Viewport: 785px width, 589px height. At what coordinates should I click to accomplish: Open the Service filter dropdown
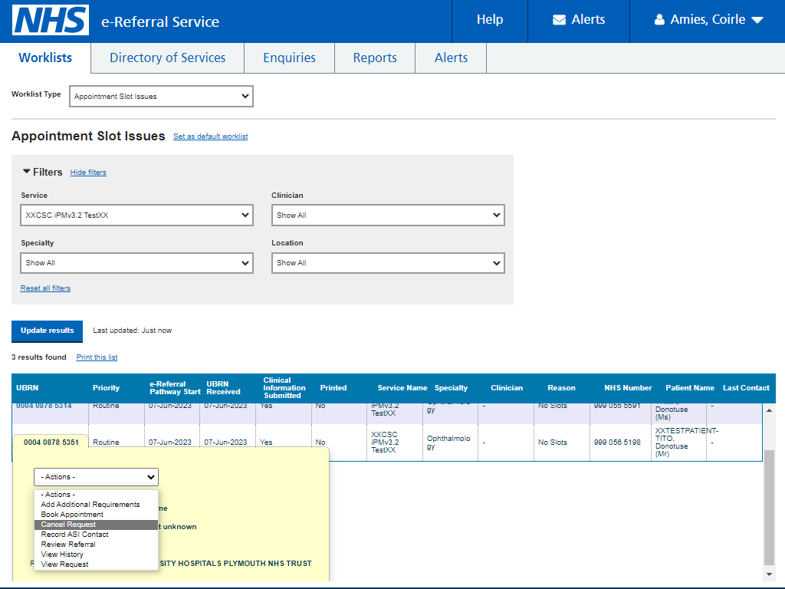pyautogui.click(x=136, y=215)
